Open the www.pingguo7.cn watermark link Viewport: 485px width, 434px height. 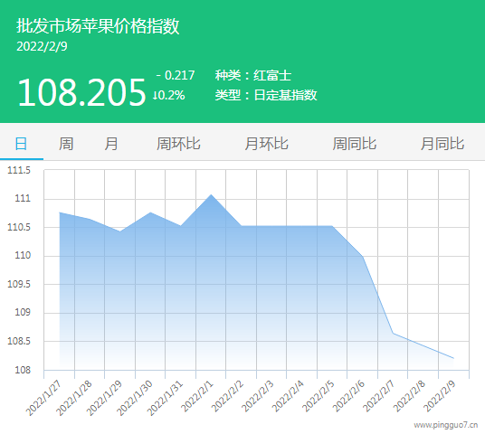(x=446, y=425)
